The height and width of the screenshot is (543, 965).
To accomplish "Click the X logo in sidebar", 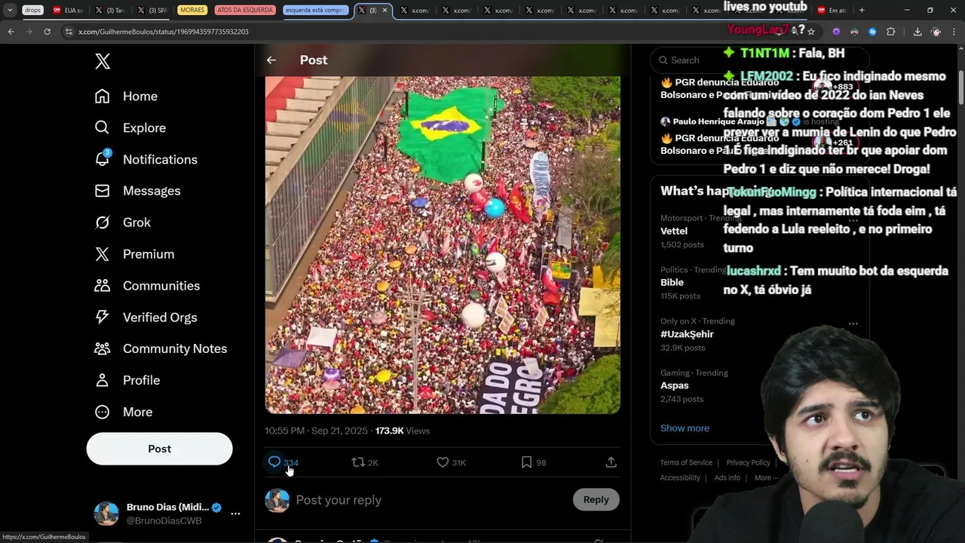I will (x=103, y=62).
